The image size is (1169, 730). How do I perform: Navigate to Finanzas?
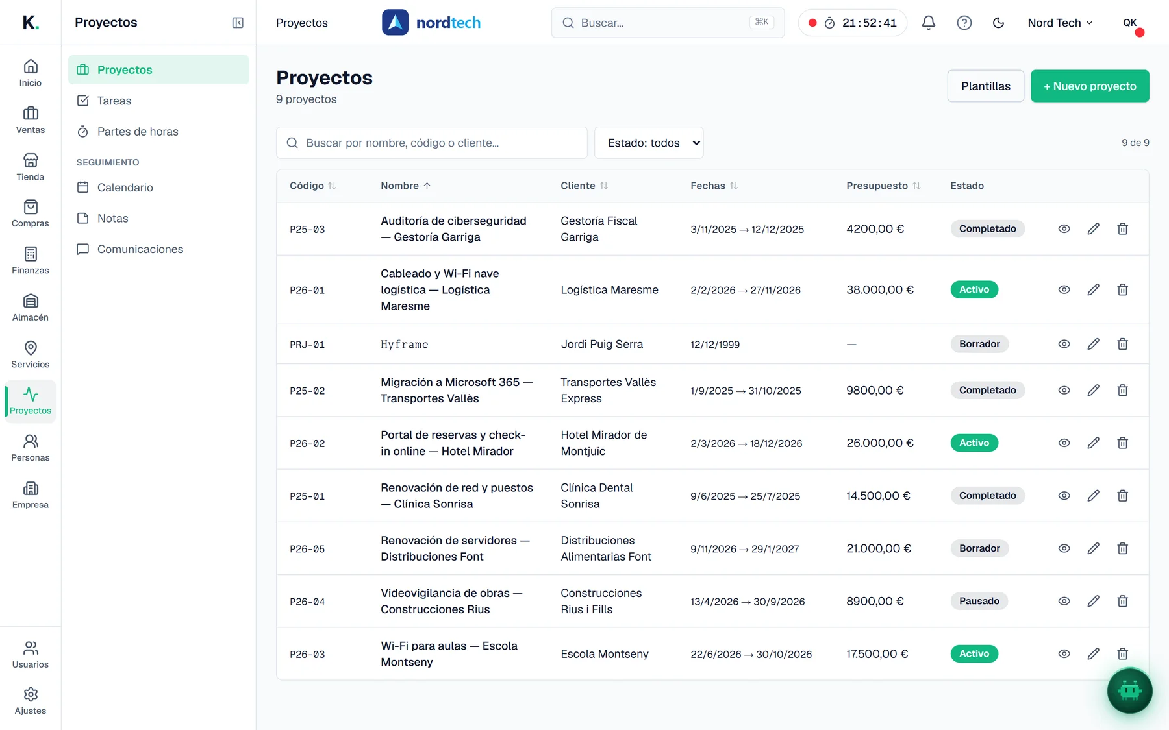coord(31,261)
